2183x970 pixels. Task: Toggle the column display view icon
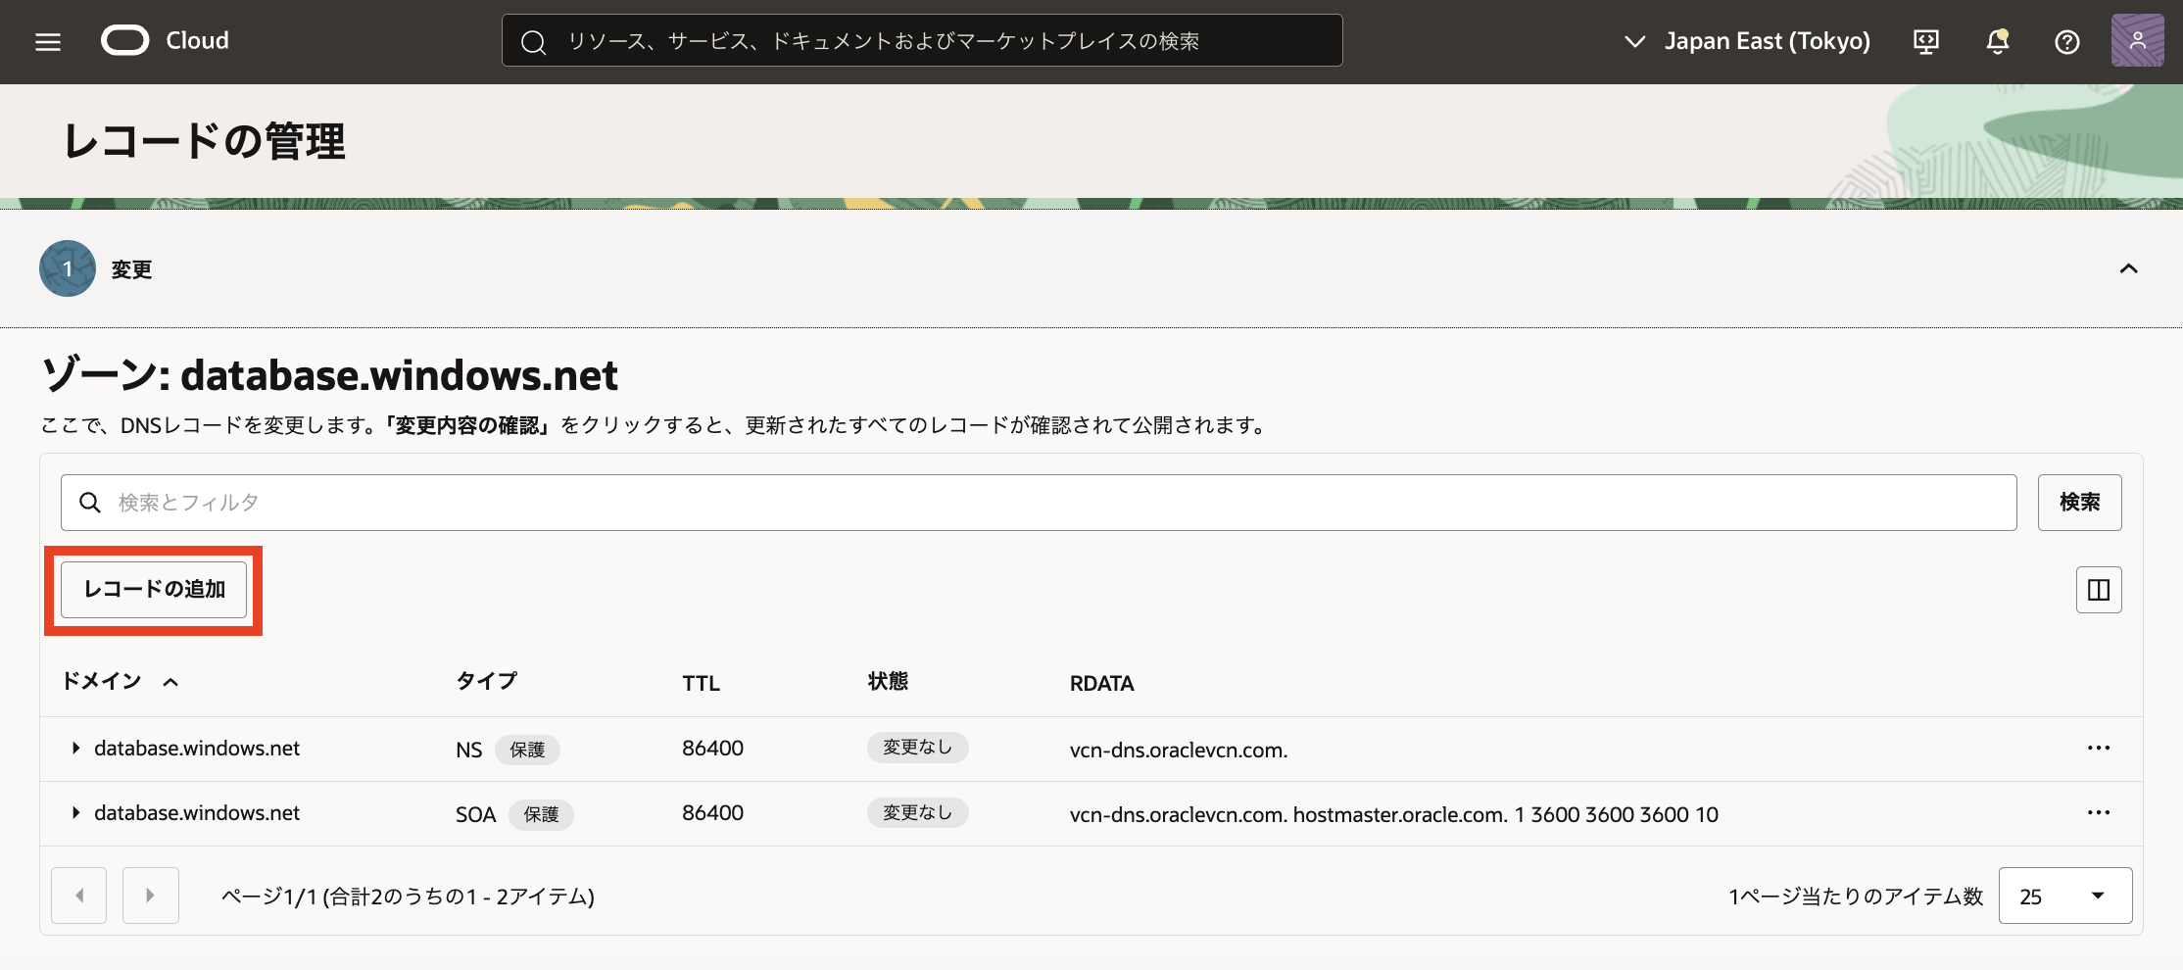(2099, 589)
